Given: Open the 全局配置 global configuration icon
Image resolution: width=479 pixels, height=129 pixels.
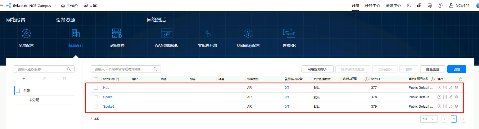Looking at the screenshot, I should pyautogui.click(x=26, y=34).
